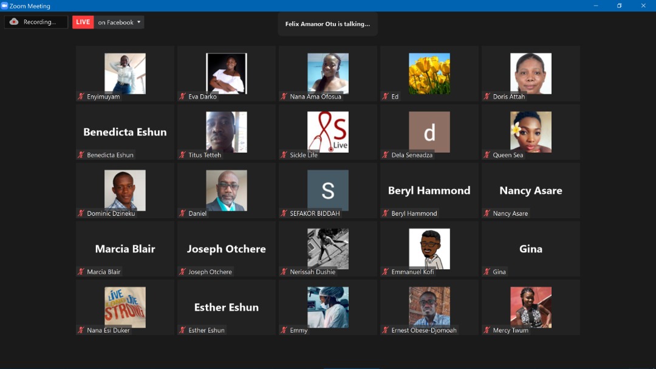Screen dimensions: 656x369
Task: Select SEFAKOR BIDDAH's 'S' avatar
Action: 328,190
